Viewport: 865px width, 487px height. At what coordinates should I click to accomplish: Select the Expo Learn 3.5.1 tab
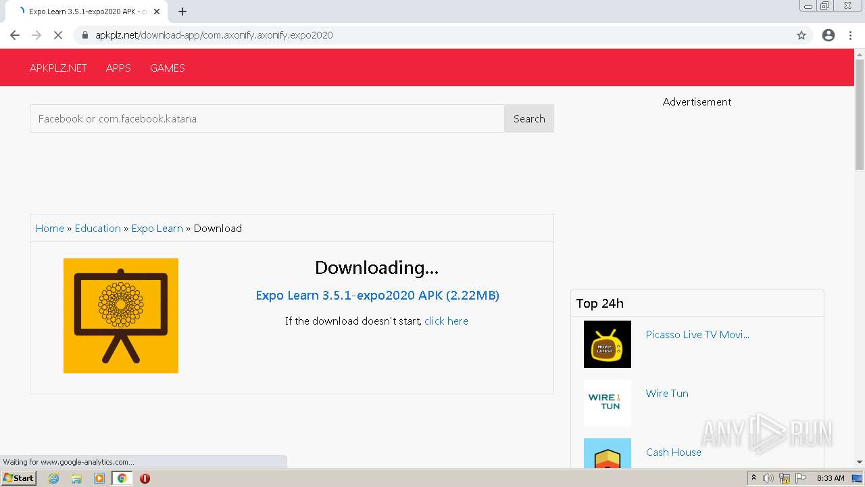(x=86, y=11)
